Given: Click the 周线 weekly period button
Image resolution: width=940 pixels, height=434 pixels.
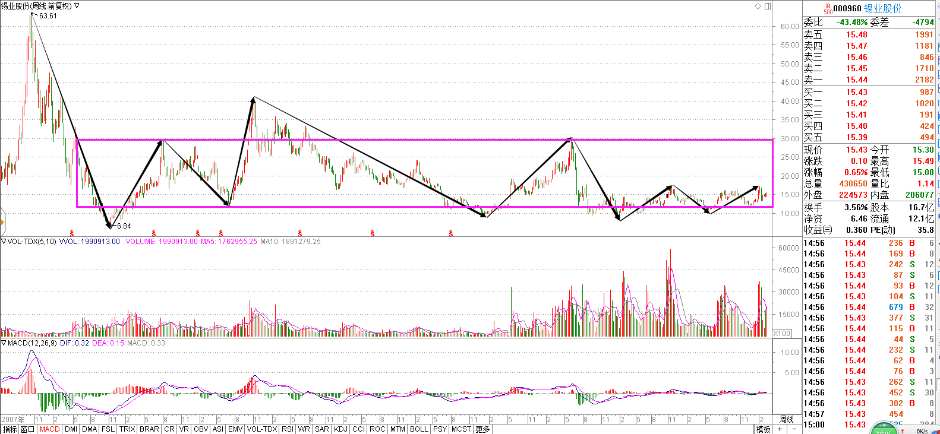Looking at the screenshot, I should [787, 419].
